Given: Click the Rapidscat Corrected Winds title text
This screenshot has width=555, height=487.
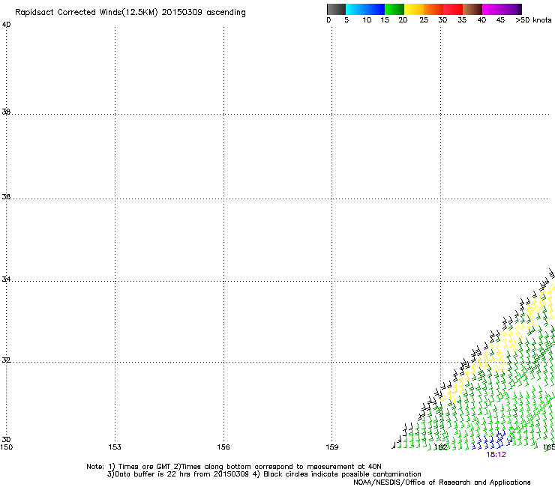Looking at the screenshot, I should (130, 12).
